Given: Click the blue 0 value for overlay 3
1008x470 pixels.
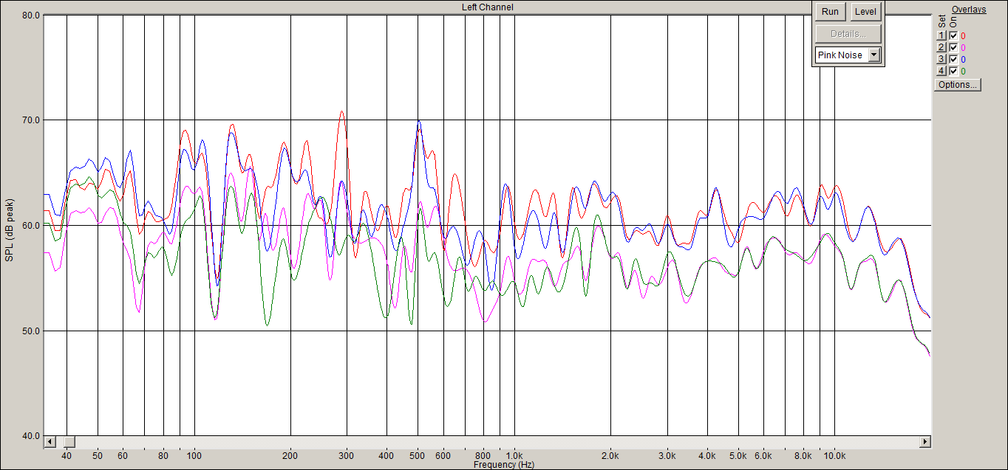Looking at the screenshot, I should click(963, 59).
